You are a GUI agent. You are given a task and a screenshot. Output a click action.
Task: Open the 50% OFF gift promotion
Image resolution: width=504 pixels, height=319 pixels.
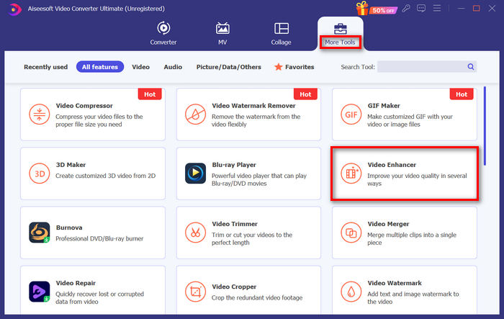coord(376,9)
